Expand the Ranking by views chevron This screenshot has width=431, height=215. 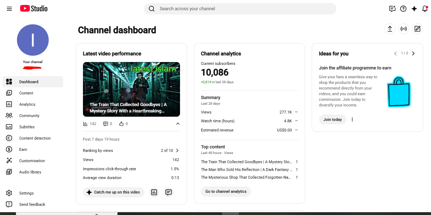tap(177, 150)
